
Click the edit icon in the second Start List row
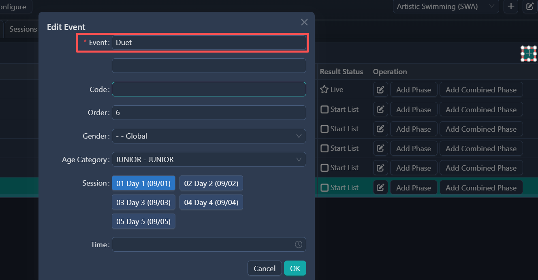pyautogui.click(x=380, y=129)
